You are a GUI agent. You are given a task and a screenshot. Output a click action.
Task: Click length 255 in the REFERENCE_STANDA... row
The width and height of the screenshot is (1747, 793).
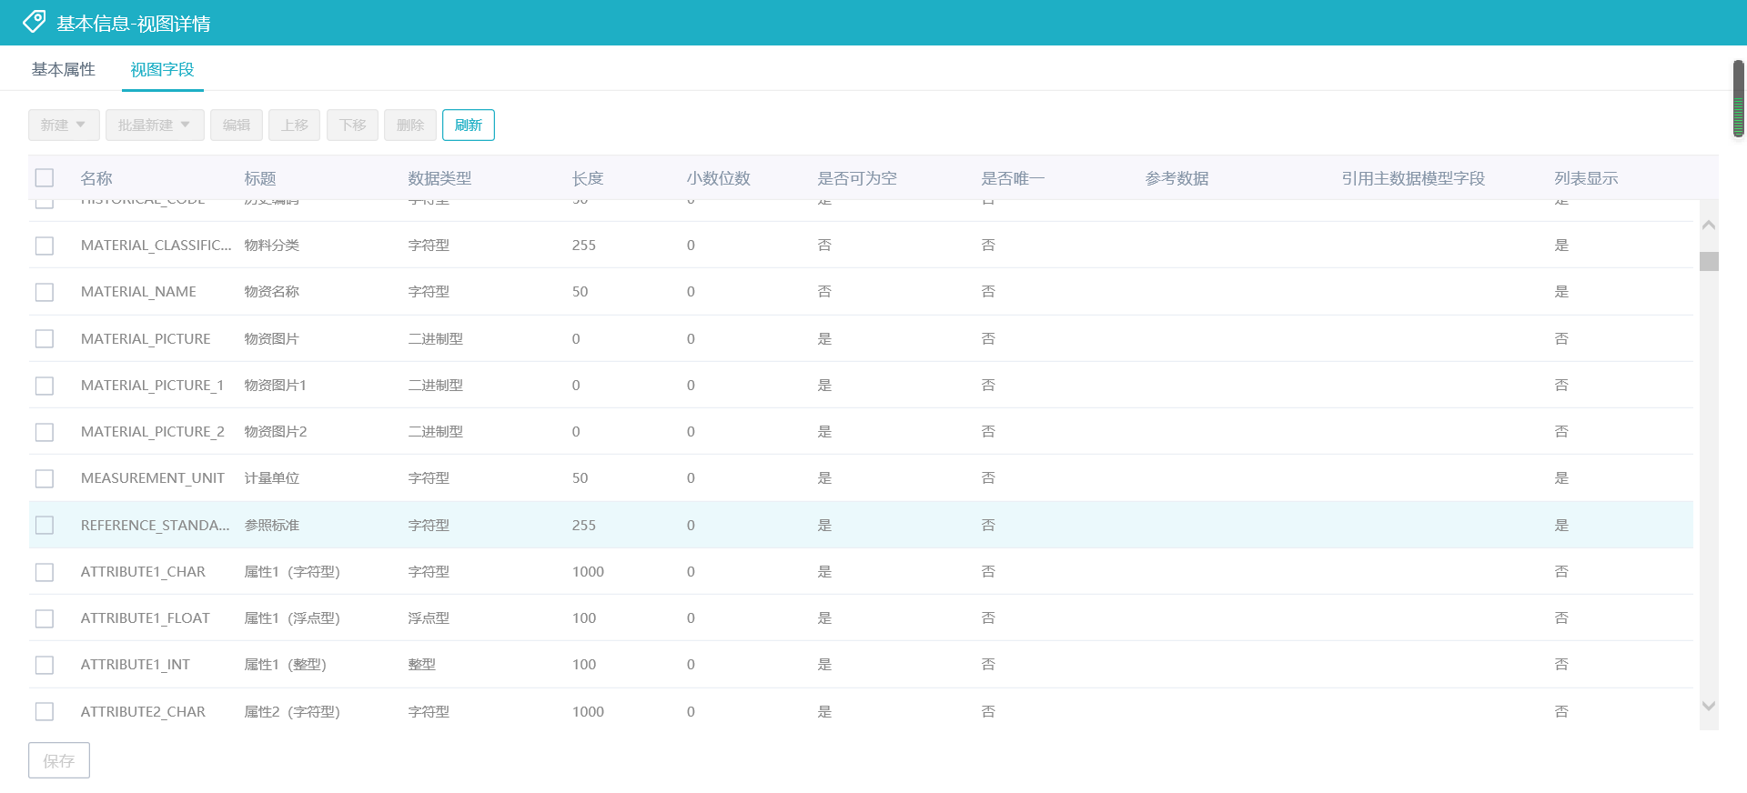pyautogui.click(x=584, y=525)
